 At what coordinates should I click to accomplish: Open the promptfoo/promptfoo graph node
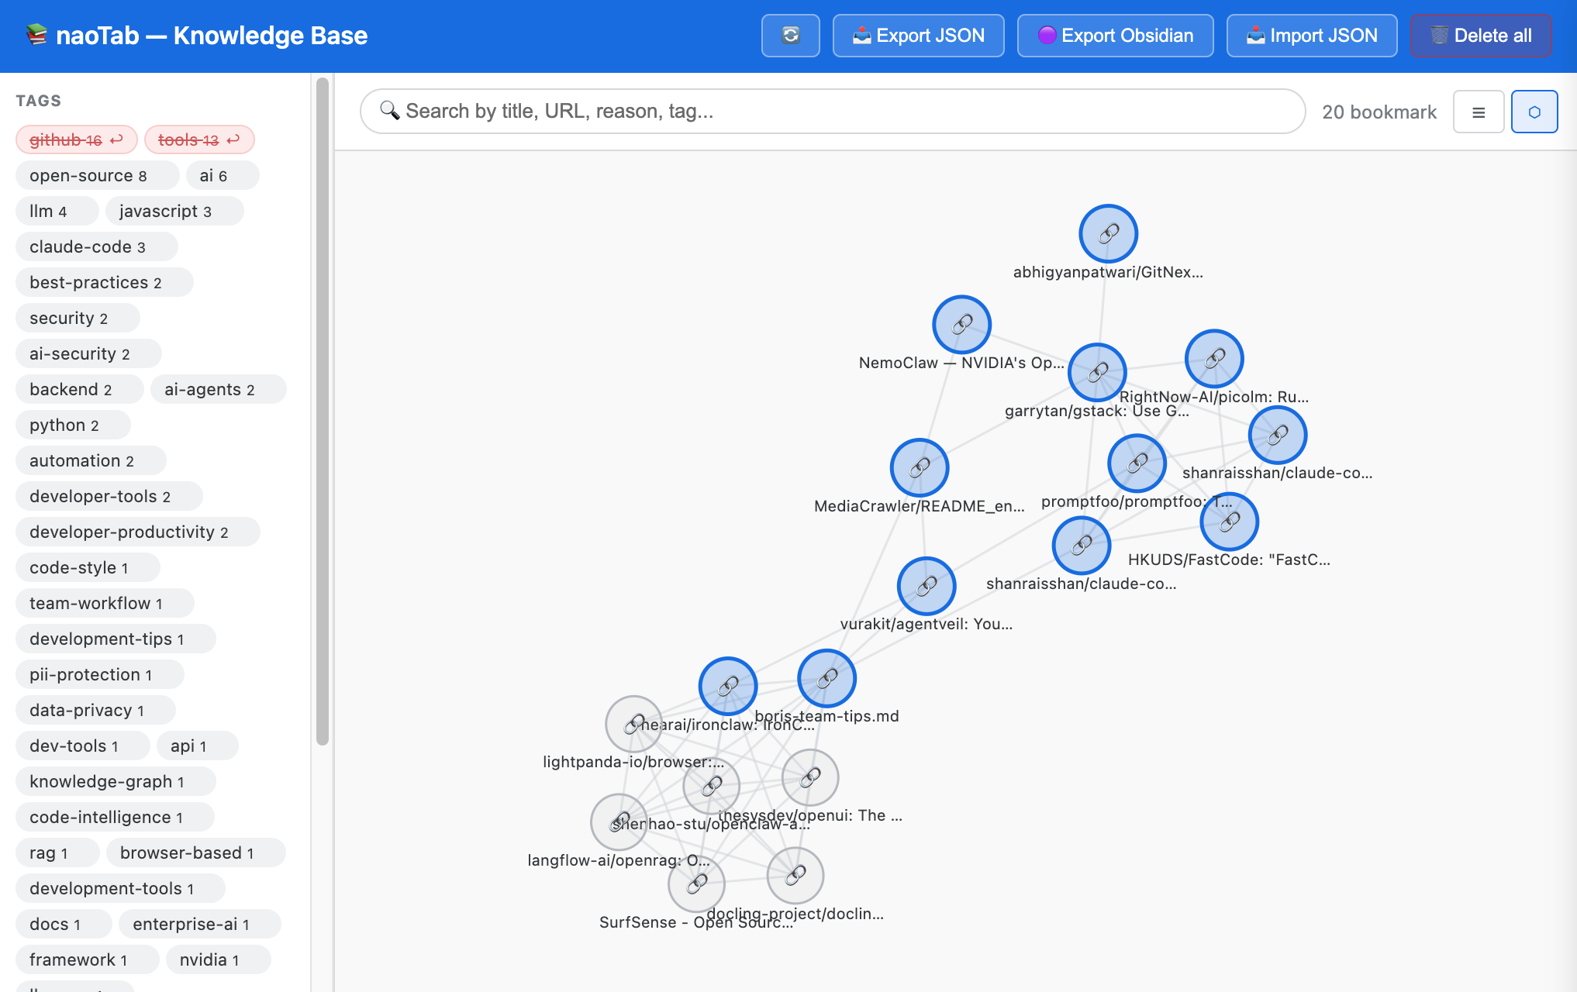[1137, 463]
